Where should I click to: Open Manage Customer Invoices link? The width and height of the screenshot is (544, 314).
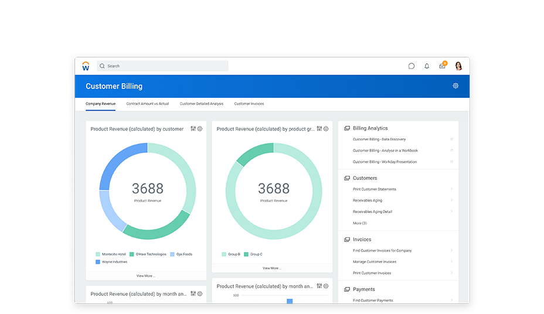[375, 262]
